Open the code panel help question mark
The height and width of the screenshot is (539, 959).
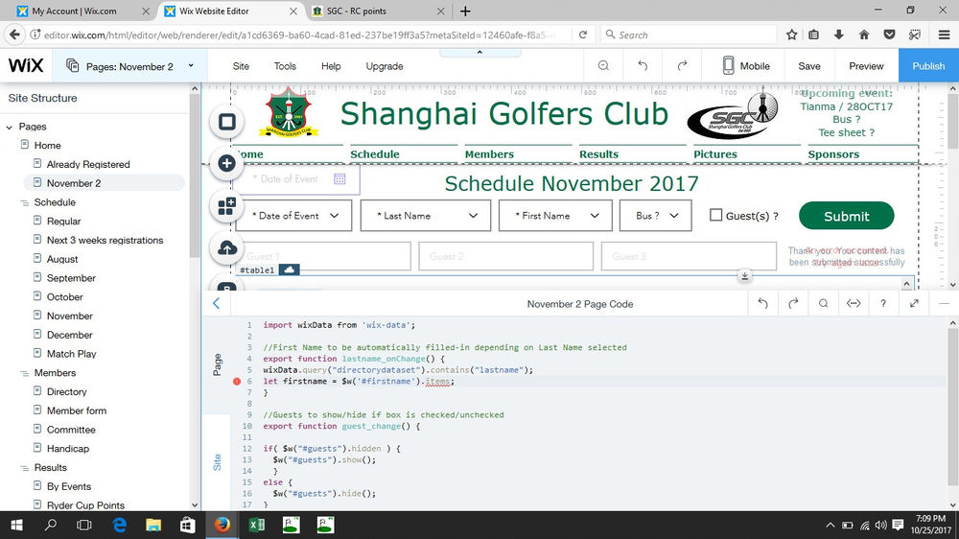(883, 303)
